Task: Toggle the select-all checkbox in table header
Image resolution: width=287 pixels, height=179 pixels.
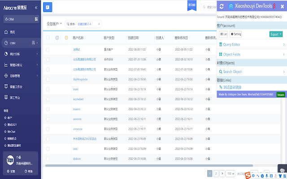Action: tap(48, 38)
